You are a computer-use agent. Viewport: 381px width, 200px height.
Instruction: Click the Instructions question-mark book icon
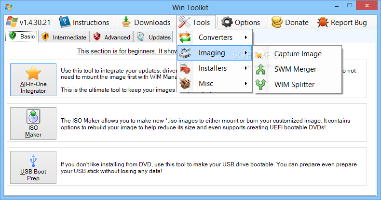pyautogui.click(x=65, y=22)
